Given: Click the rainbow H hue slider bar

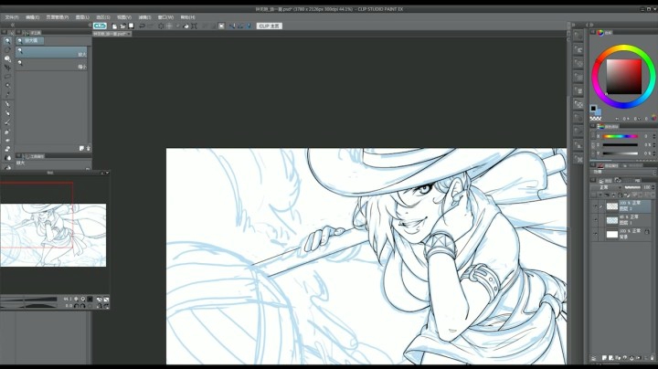Looking at the screenshot, I should pos(621,136).
